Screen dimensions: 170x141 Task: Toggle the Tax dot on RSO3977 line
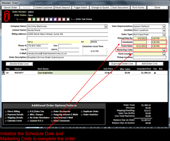(x=155, y=73)
